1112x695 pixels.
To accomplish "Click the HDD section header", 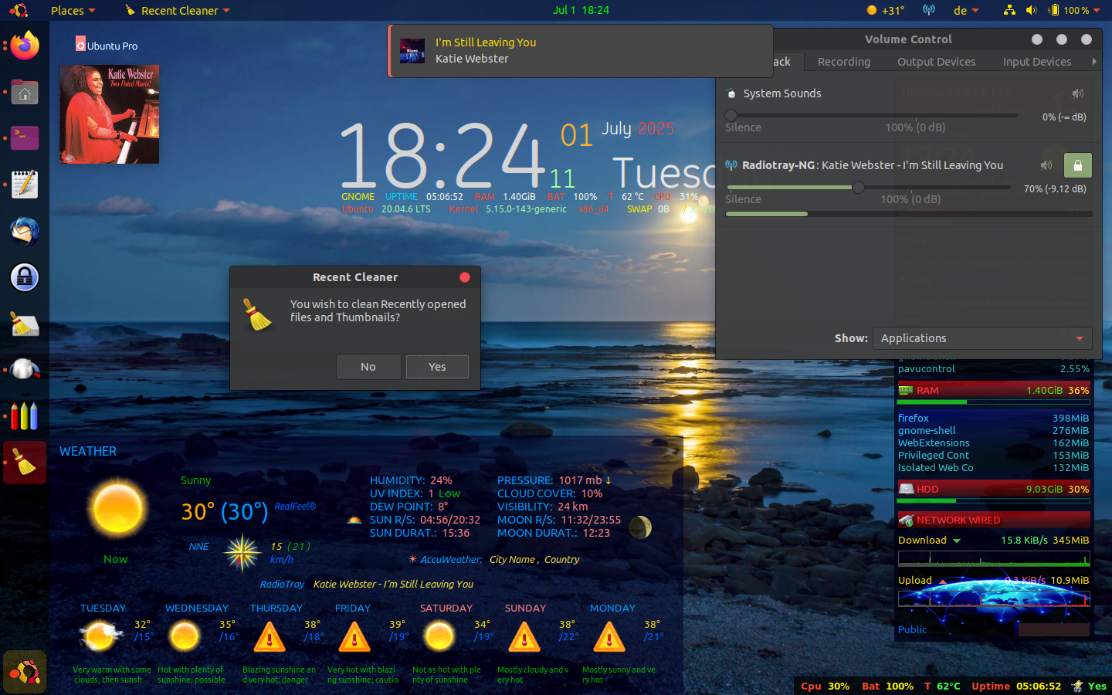I will [x=994, y=489].
